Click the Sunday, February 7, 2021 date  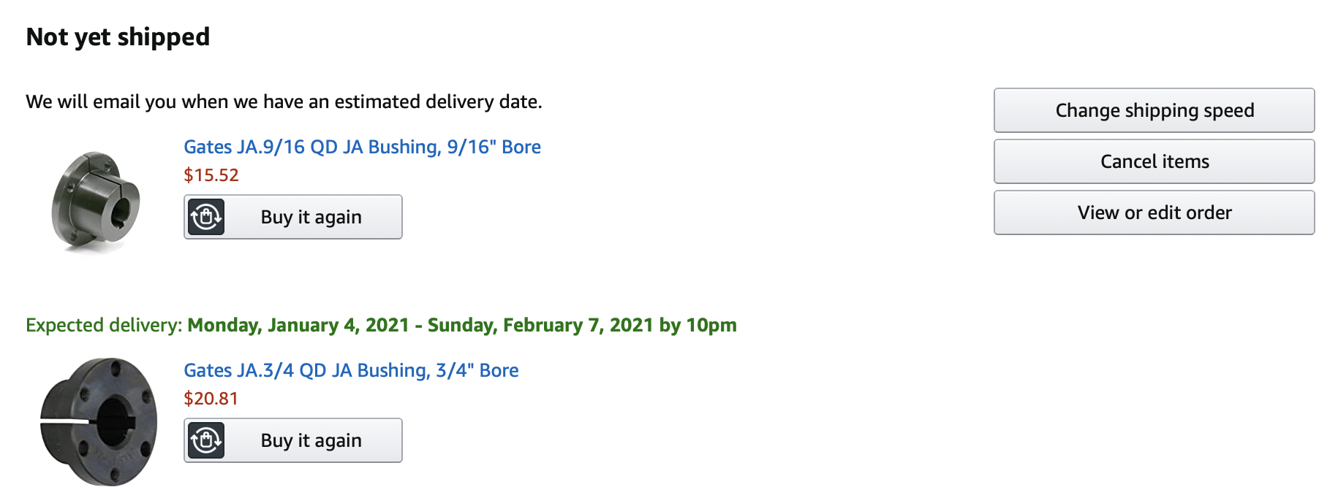pyautogui.click(x=540, y=325)
